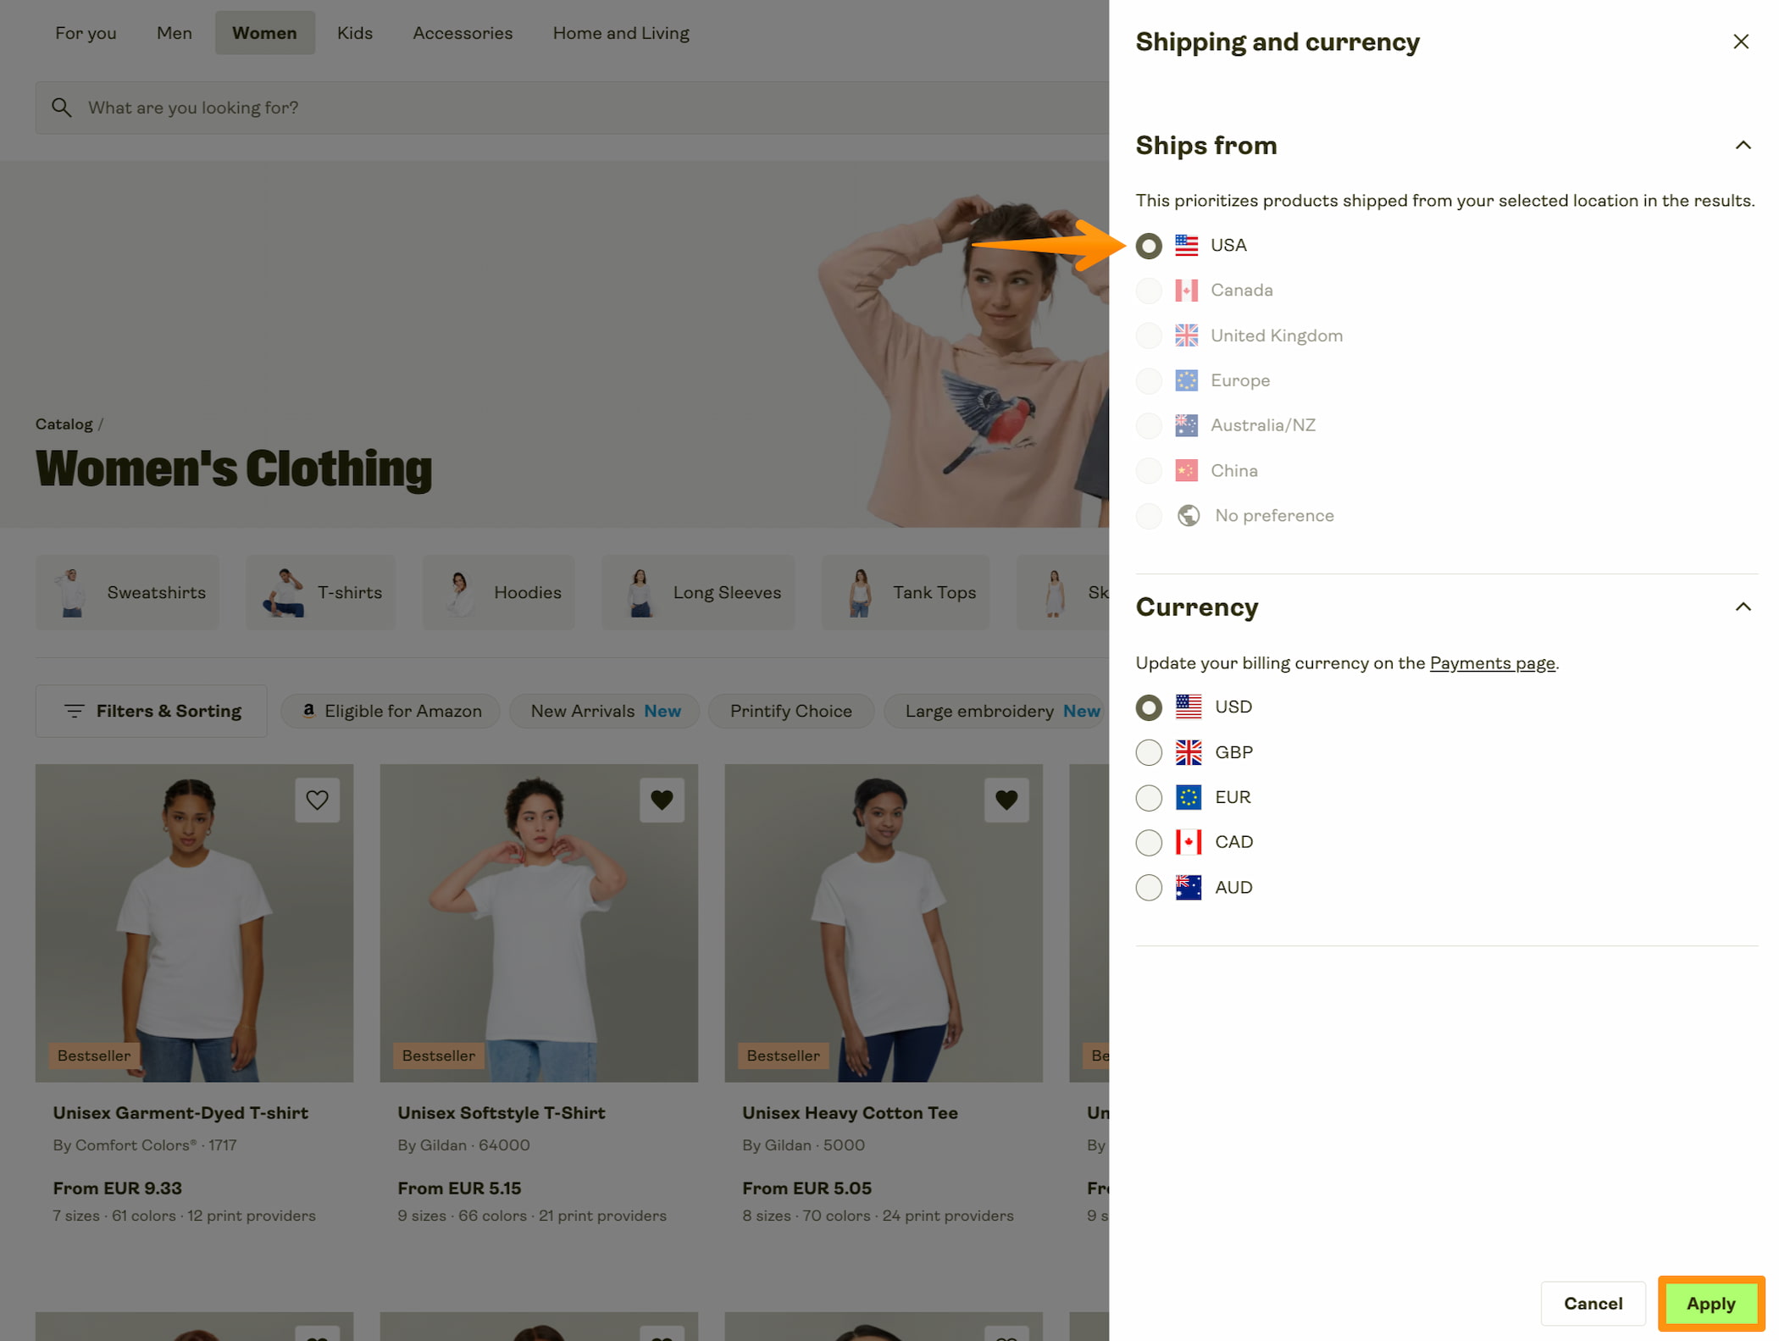Viewport: 1779px width, 1341px height.
Task: Open the Hoodies subcategory
Action: pos(498,592)
